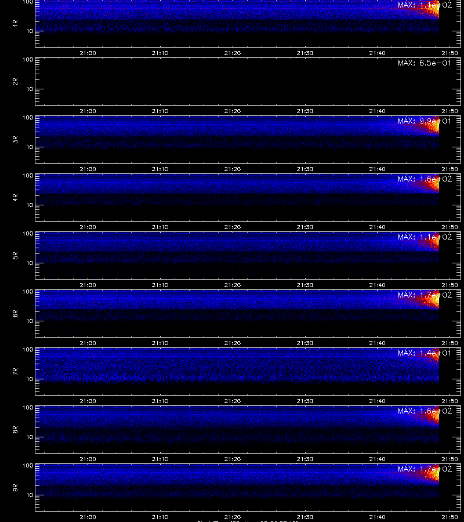The width and height of the screenshot is (464, 522).
Task: Click the 21:20 time label under panel 3R
Action: pyautogui.click(x=233, y=169)
